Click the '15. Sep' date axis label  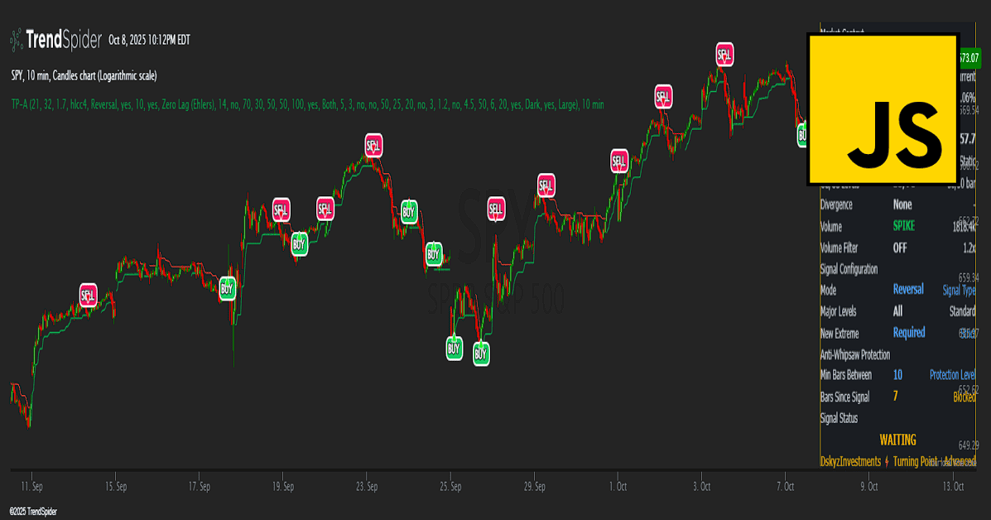[116, 487]
